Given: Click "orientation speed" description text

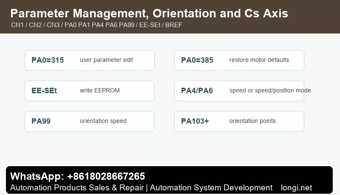Looking at the screenshot, I should point(103,121).
